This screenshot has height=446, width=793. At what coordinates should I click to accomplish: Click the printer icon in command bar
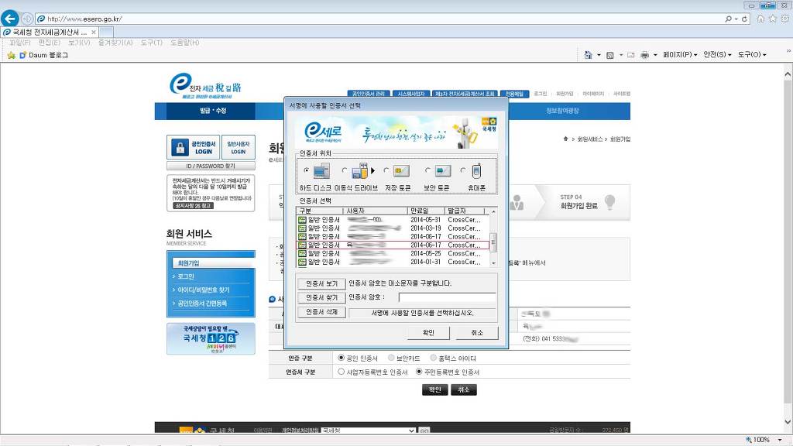pyautogui.click(x=645, y=55)
